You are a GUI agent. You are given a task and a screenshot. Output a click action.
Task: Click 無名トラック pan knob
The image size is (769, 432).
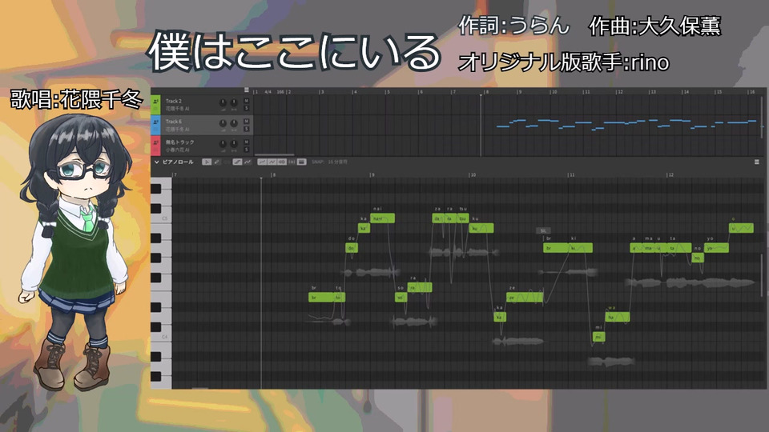click(234, 143)
